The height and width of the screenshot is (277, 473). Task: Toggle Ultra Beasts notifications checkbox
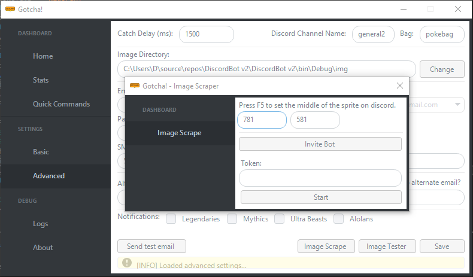coord(280,219)
